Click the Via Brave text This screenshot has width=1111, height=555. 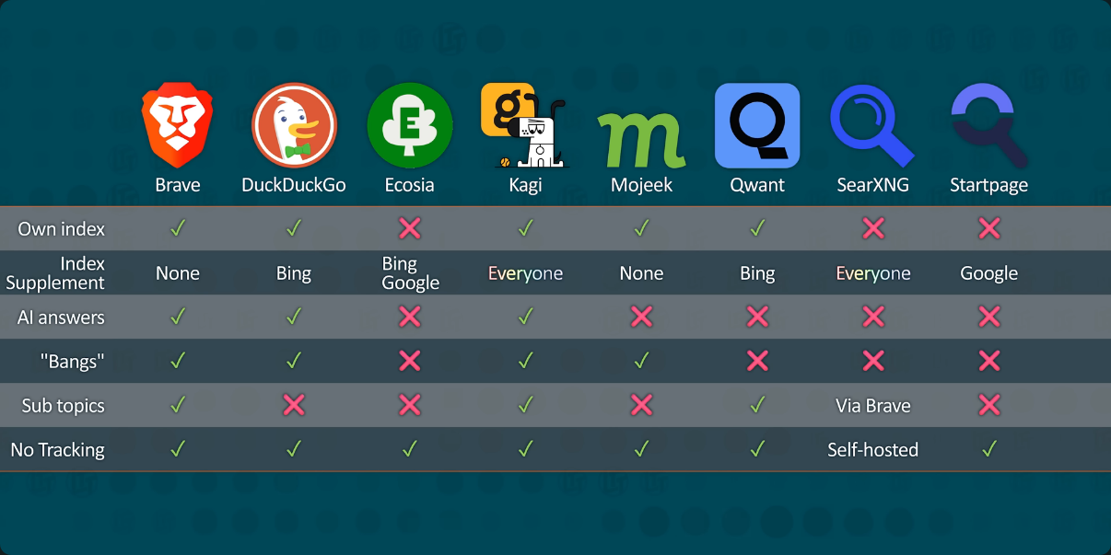tap(872, 405)
